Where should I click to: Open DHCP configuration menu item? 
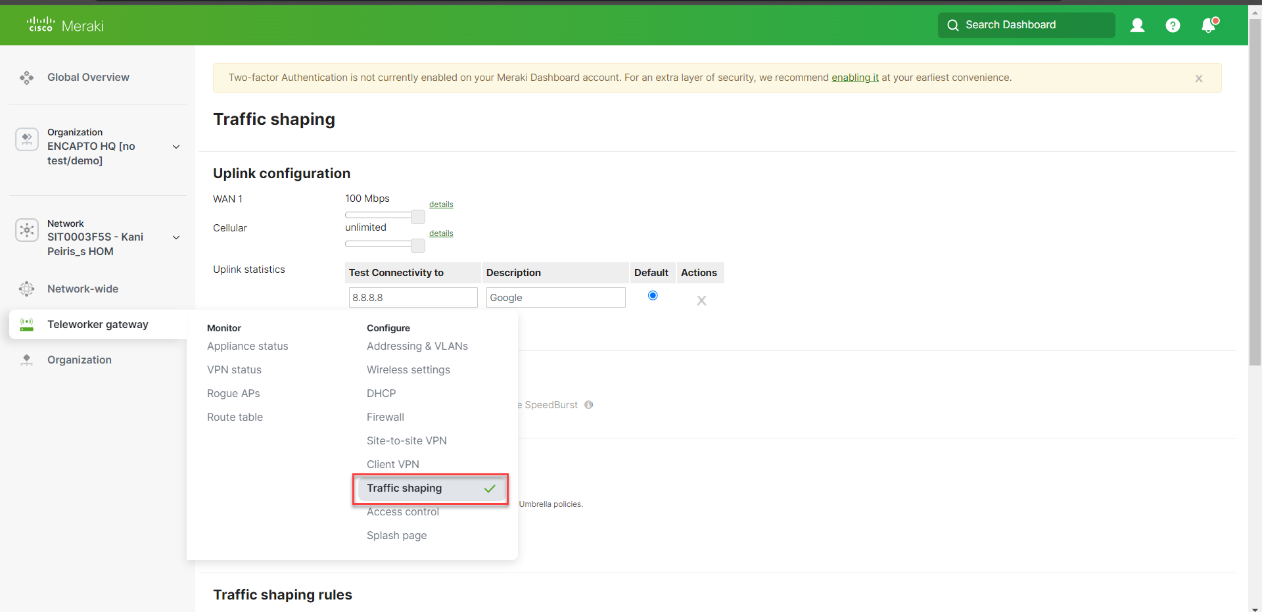click(381, 393)
